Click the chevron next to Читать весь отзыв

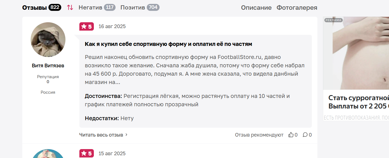pyautogui.click(x=126, y=135)
